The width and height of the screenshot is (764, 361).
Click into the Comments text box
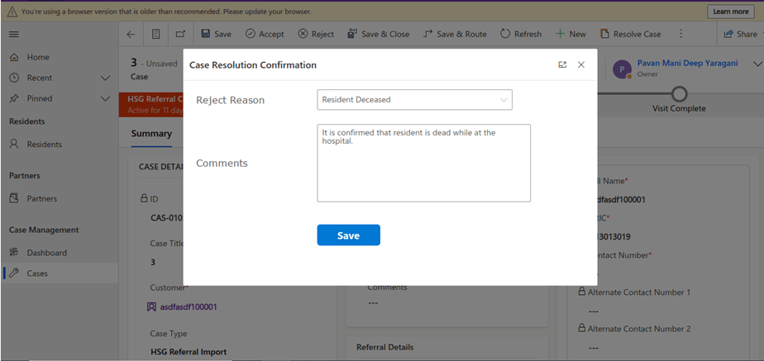point(423,163)
